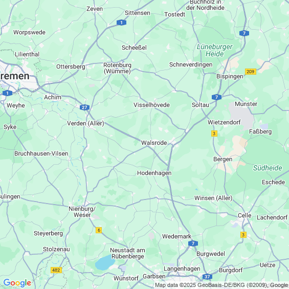Open the Google logo link
The height and width of the screenshot is (289, 289).
click(17, 283)
